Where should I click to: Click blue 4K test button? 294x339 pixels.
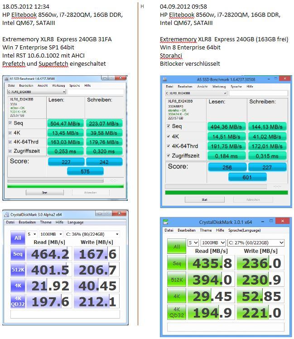pos(18,286)
